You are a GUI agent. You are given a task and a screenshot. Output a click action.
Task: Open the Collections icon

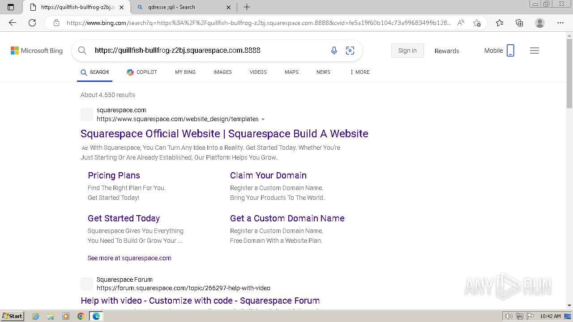point(519,23)
